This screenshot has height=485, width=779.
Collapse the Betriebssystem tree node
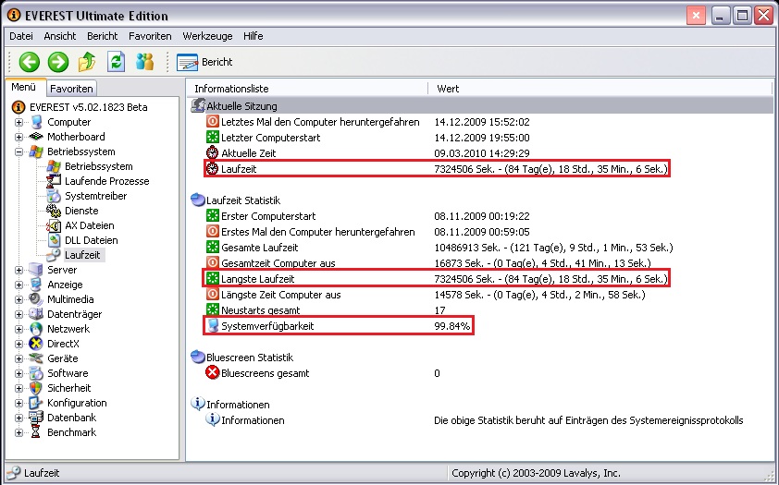point(19,152)
